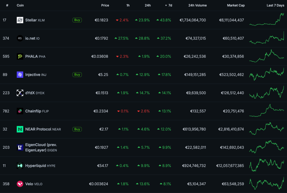Click Chainflip 24h change -2.6%
Viewport: 287px width, 193px height.
coord(143,111)
